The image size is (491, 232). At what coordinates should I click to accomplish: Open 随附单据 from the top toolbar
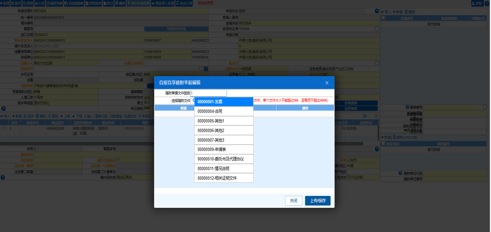click(x=55, y=3)
